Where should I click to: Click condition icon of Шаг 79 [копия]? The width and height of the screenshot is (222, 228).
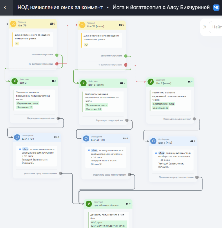[x=82, y=25]
